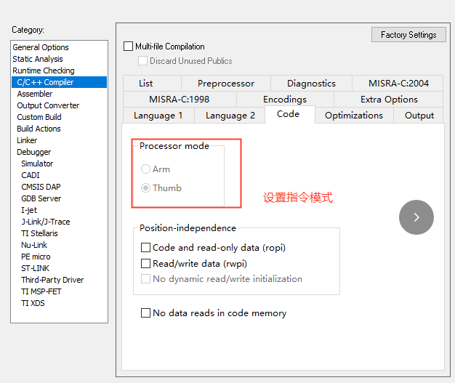This screenshot has width=455, height=383.
Task: Toggle Read/write data (rwpi) option
Action: (x=146, y=263)
